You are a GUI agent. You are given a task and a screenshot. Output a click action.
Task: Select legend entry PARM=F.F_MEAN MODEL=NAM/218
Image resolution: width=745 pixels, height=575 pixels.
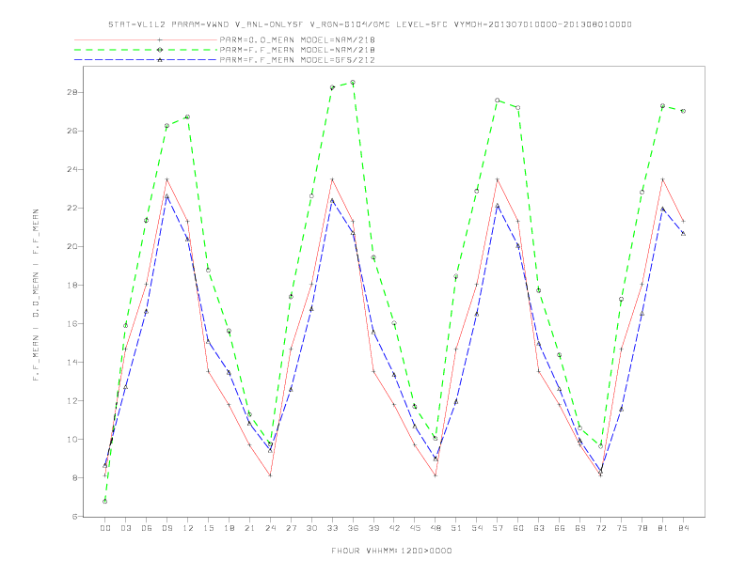pos(297,50)
